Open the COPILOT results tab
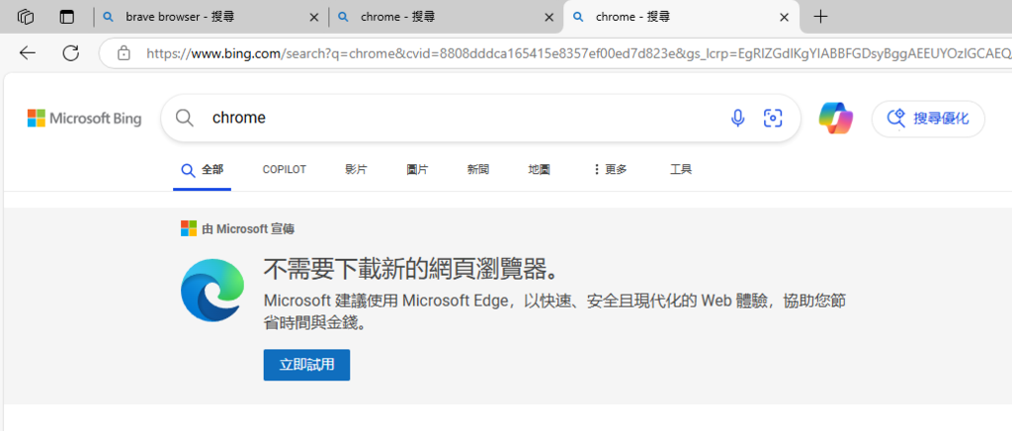 (x=284, y=170)
